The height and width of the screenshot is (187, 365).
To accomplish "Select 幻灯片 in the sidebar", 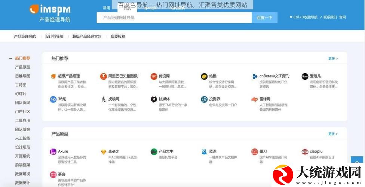I will coord(21,94).
